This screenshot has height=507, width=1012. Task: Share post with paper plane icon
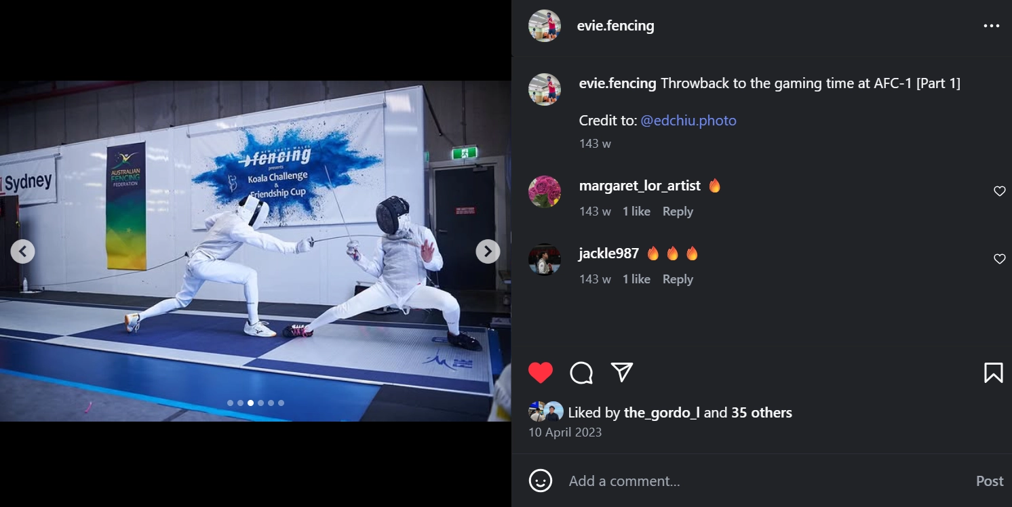point(622,372)
